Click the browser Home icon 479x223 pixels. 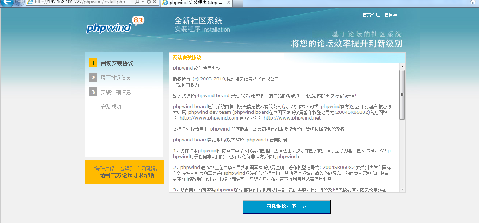pos(473,2)
